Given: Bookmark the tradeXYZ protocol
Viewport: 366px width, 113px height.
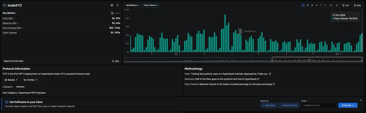Looking at the screenshot, I should tap(117, 5).
